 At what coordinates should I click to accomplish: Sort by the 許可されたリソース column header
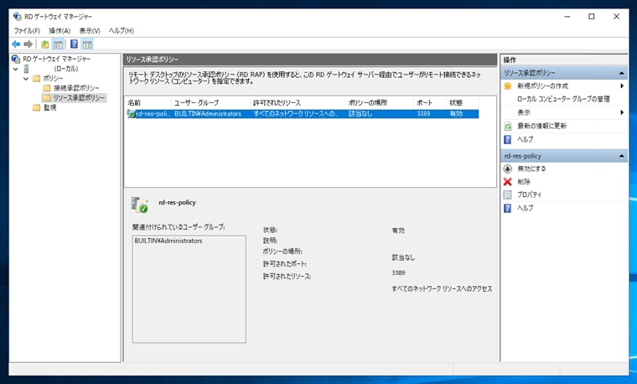[298, 103]
